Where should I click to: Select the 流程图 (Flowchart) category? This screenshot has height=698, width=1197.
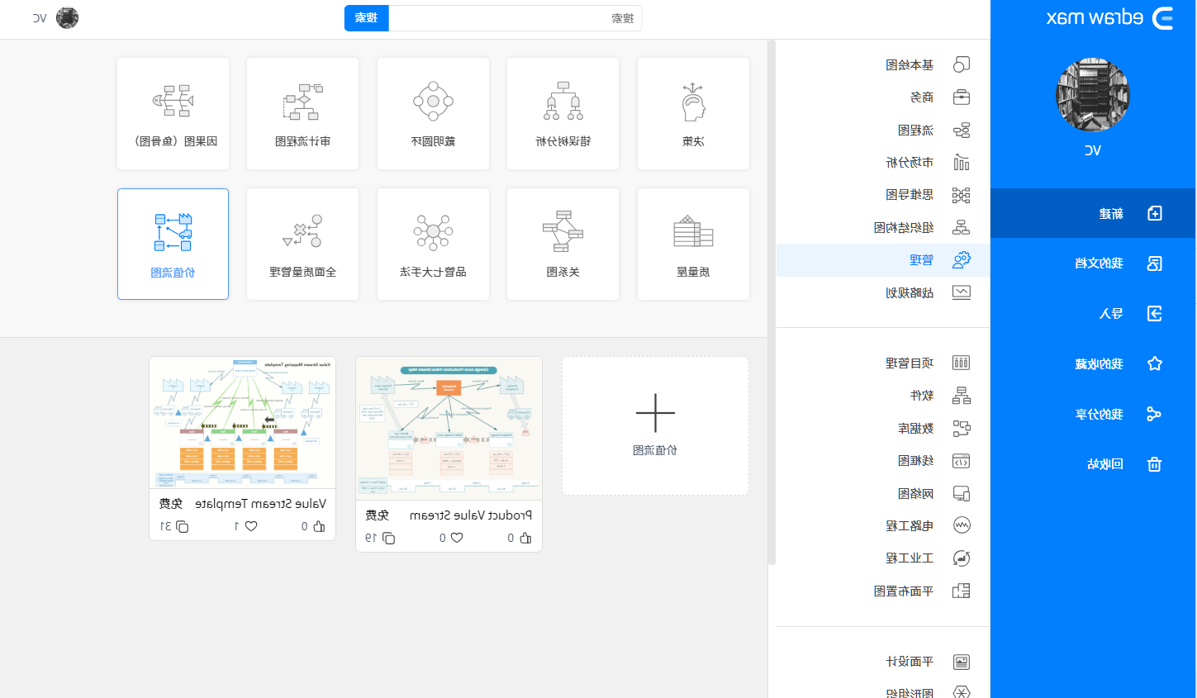(883, 130)
